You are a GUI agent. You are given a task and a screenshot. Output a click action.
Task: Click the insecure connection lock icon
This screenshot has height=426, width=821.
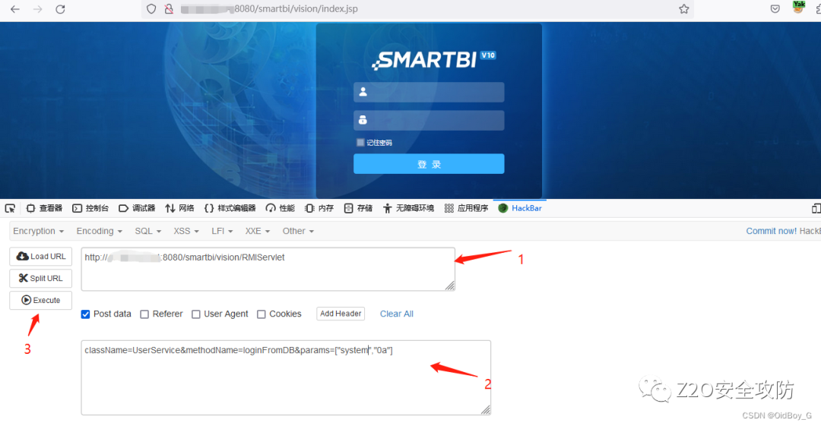point(169,9)
